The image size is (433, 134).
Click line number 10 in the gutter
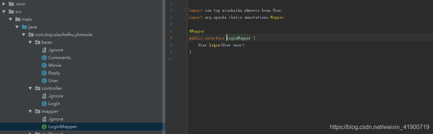pyautogui.click(x=170, y=59)
